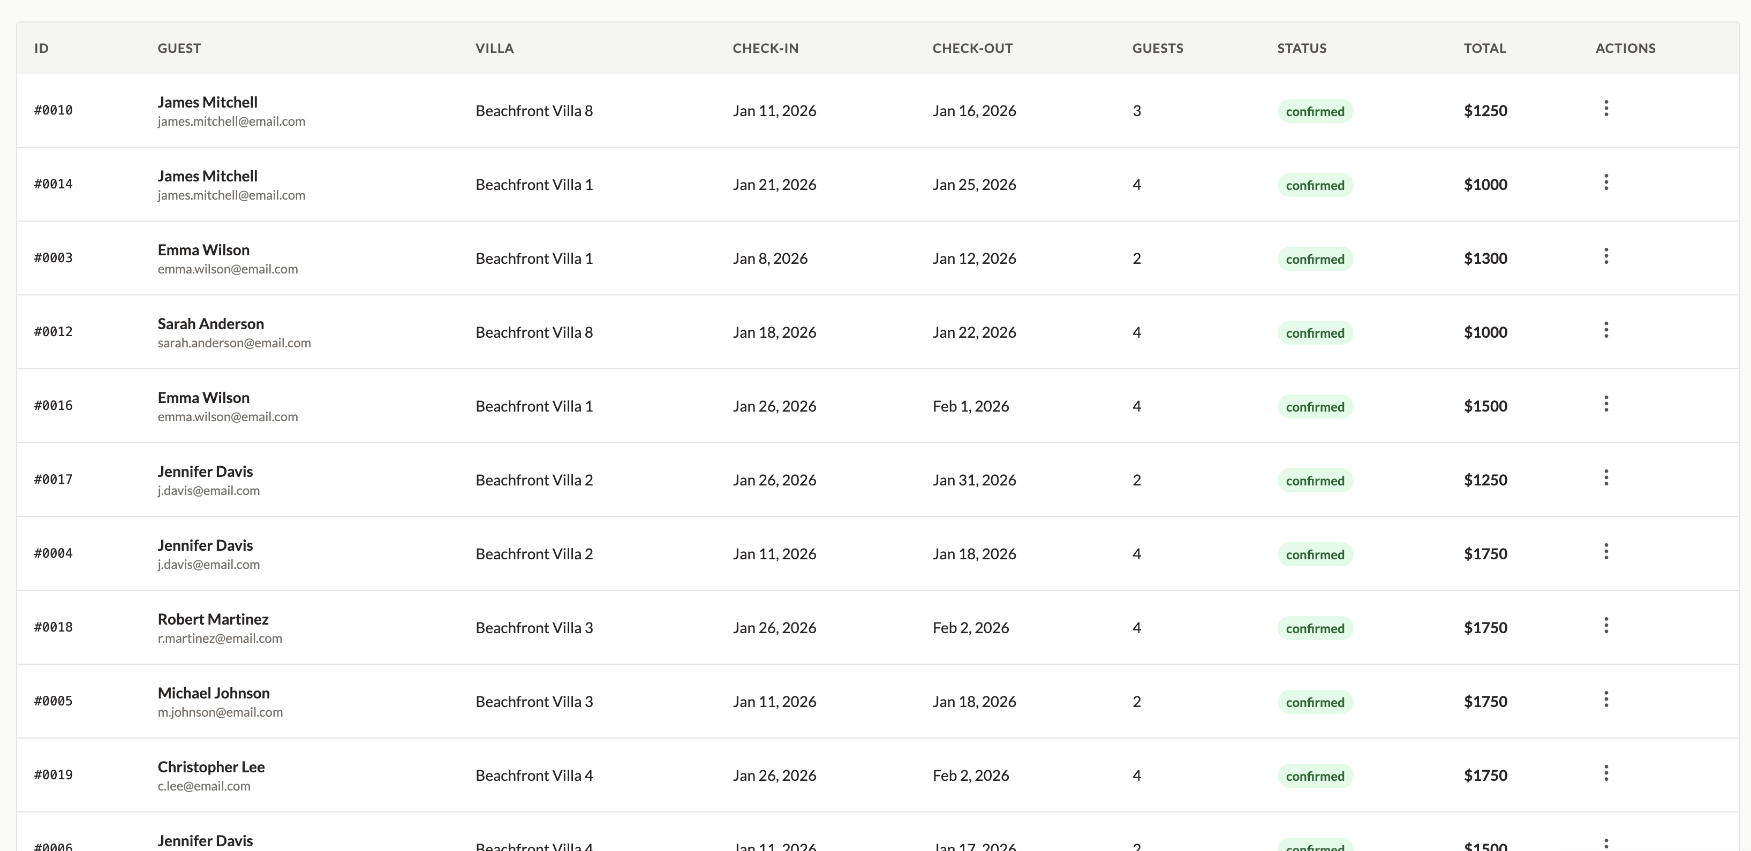The image size is (1751, 851).
Task: Click confirmed status for Sarah Anderson
Action: tap(1315, 333)
